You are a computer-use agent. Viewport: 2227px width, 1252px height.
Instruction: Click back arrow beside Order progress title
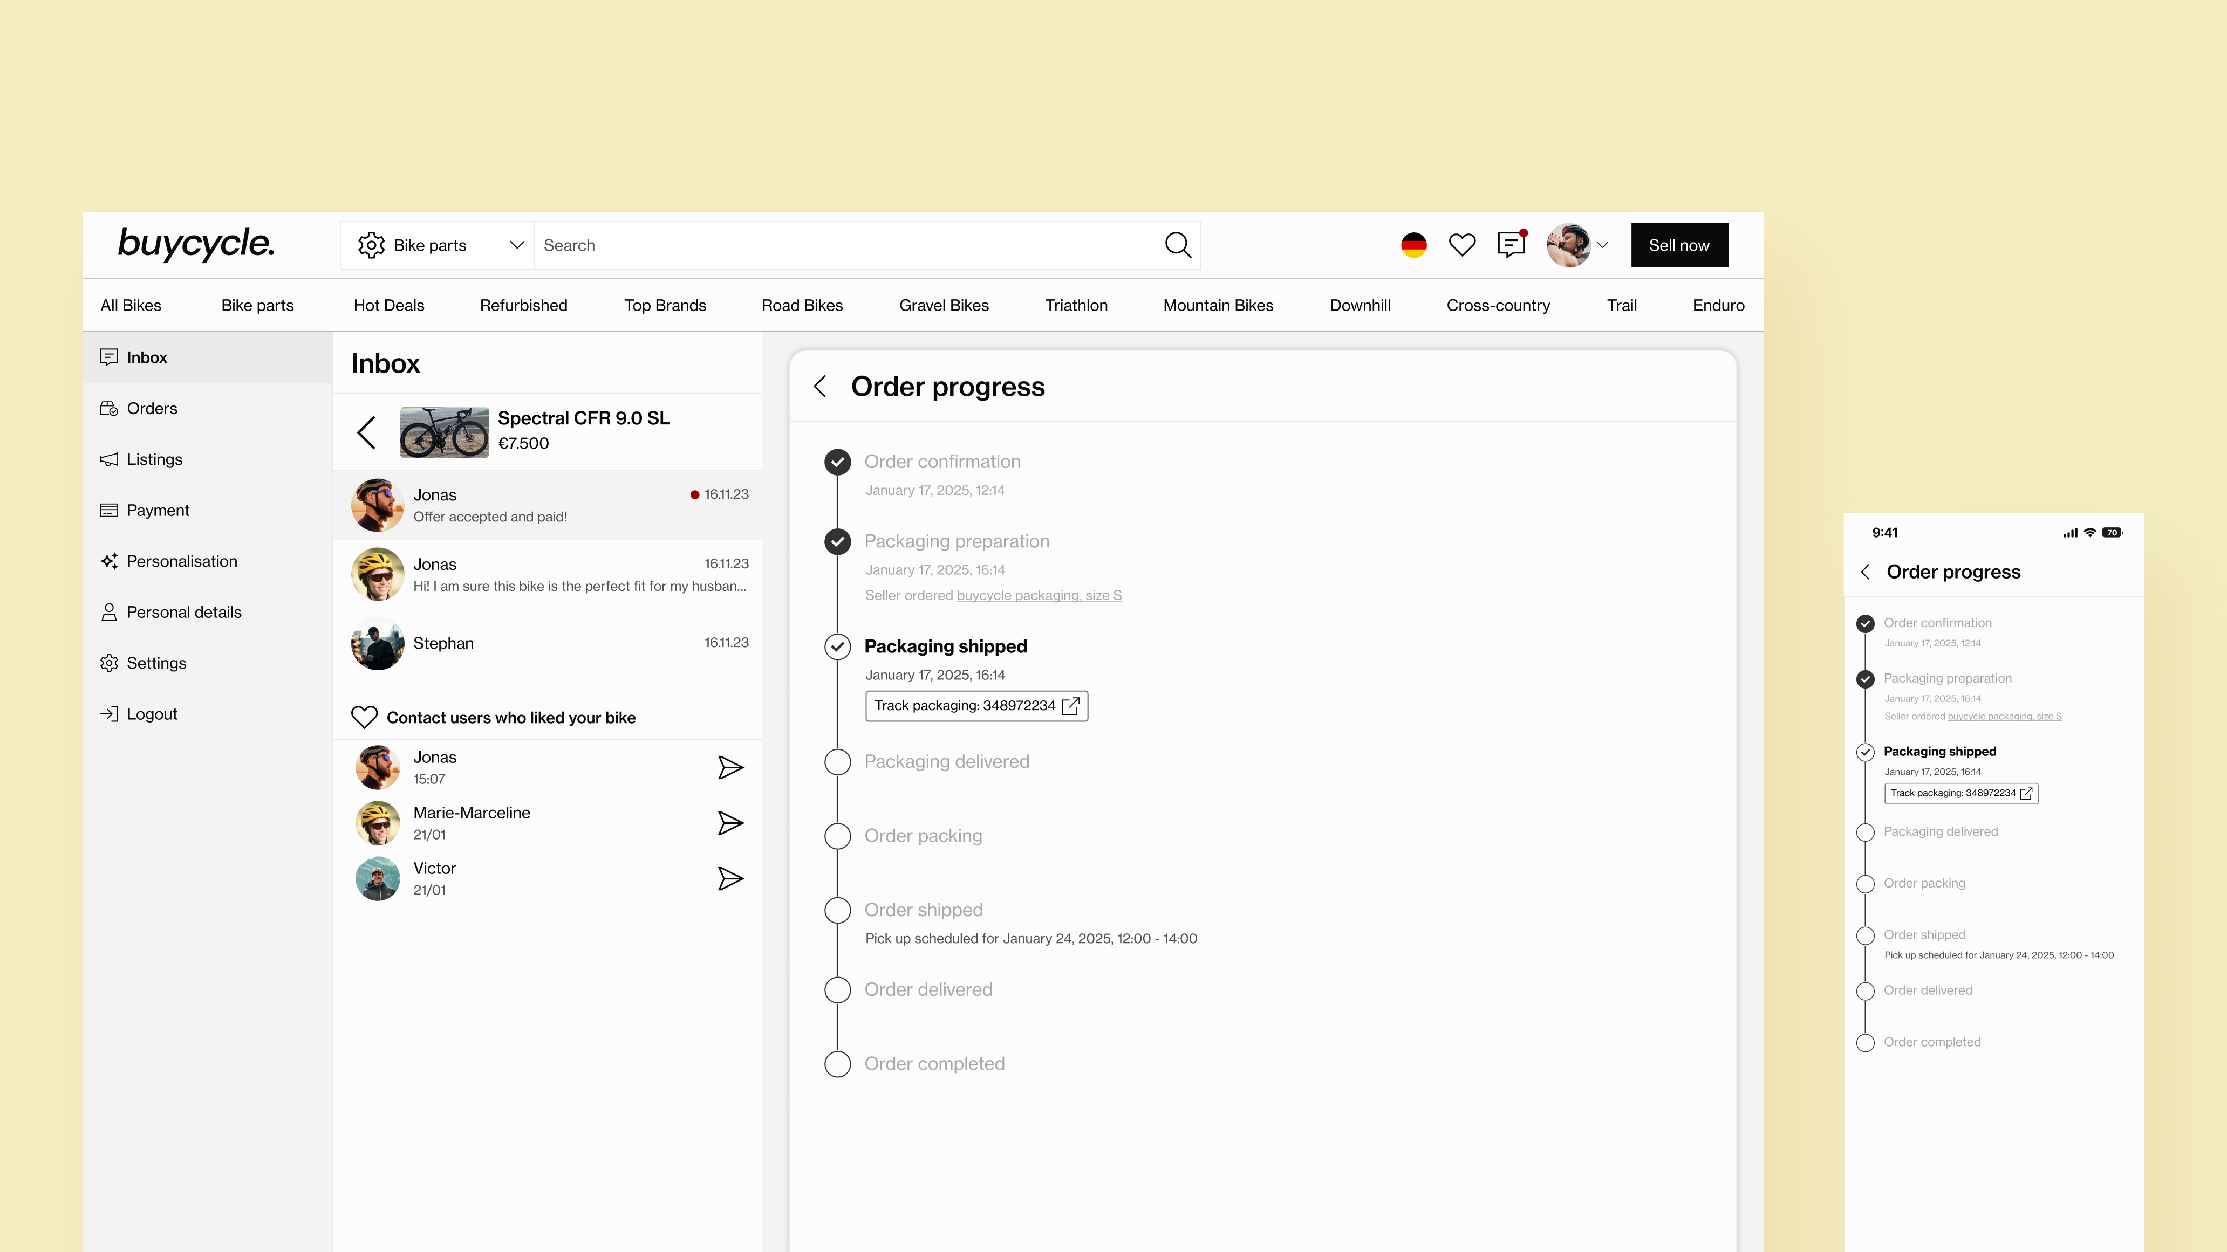[x=821, y=386]
